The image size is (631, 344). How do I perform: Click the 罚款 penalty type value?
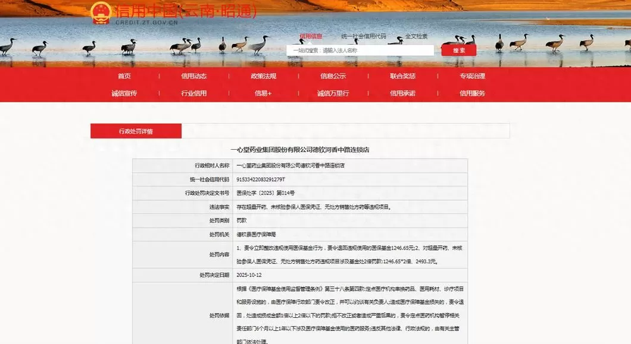point(242,220)
